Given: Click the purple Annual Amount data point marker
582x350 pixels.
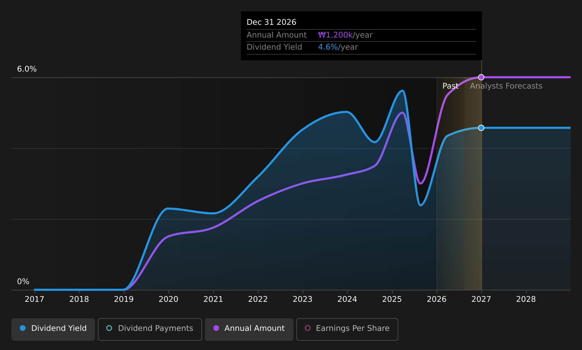Looking at the screenshot, I should 481,77.
